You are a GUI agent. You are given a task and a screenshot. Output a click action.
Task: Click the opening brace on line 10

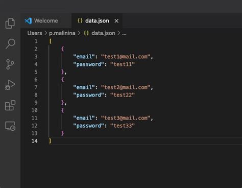pos(63,110)
